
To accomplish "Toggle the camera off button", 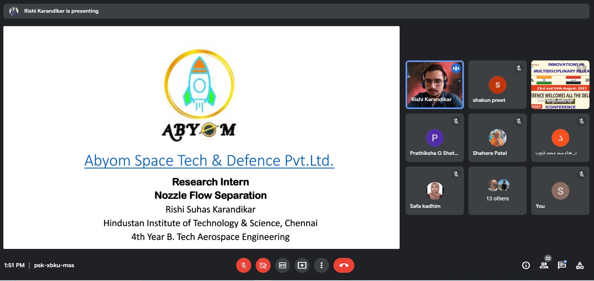I will (x=263, y=265).
